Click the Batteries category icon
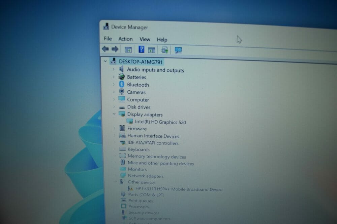The width and height of the screenshot is (337, 224). point(121,77)
